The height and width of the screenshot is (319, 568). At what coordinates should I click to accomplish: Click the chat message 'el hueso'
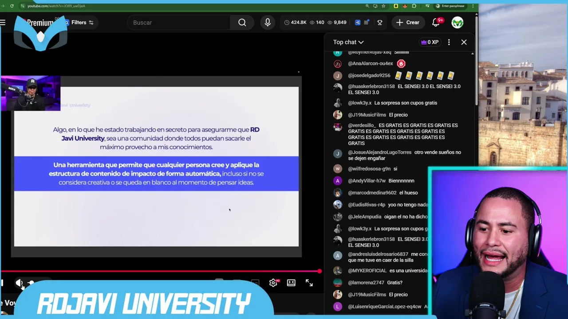[408, 193]
